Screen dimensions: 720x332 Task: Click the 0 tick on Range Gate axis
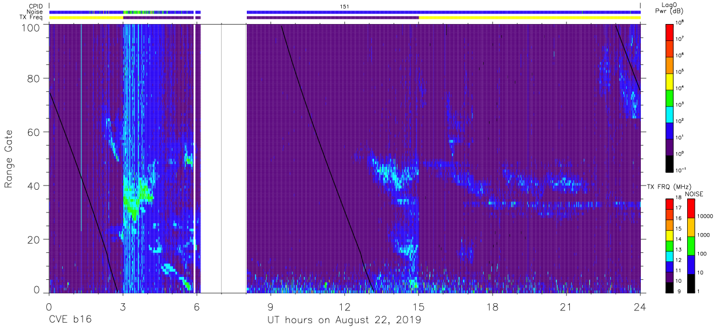pyautogui.click(x=38, y=289)
